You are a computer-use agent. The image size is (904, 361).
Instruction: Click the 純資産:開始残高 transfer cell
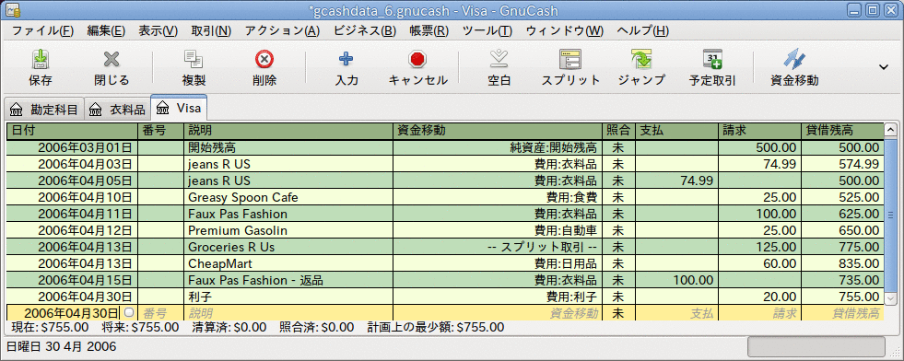click(x=497, y=148)
